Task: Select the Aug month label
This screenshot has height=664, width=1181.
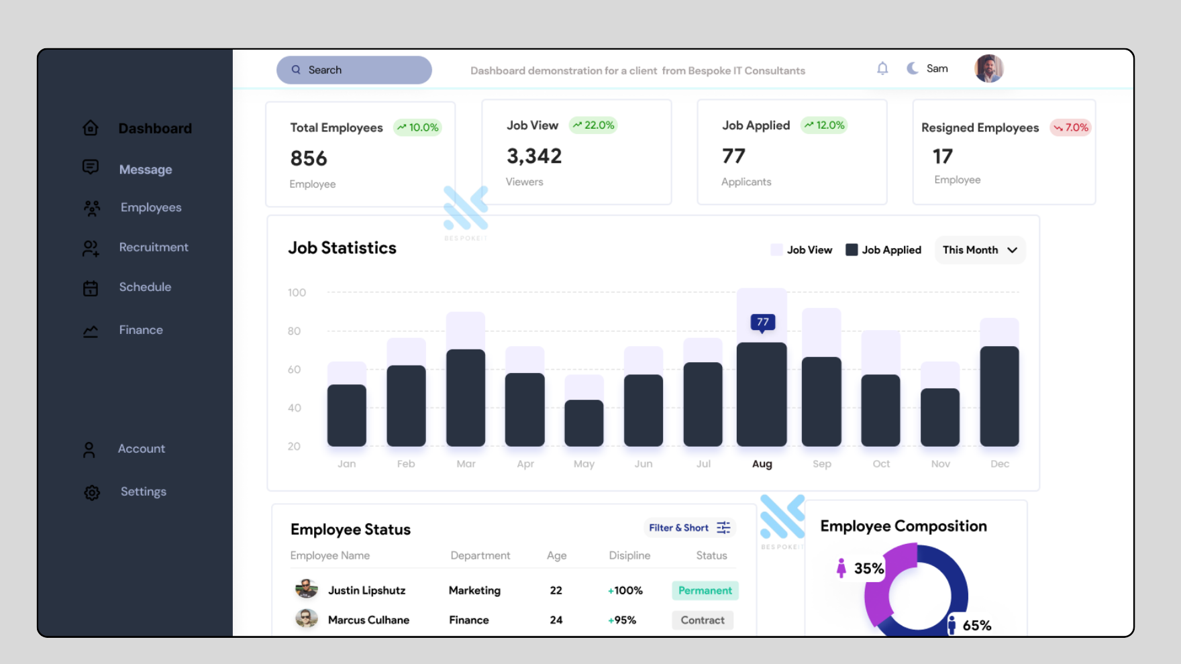Action: tap(762, 463)
